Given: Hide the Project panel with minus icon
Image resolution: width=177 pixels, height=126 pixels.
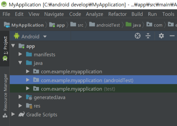Looking at the screenshot, I should click(x=172, y=36).
